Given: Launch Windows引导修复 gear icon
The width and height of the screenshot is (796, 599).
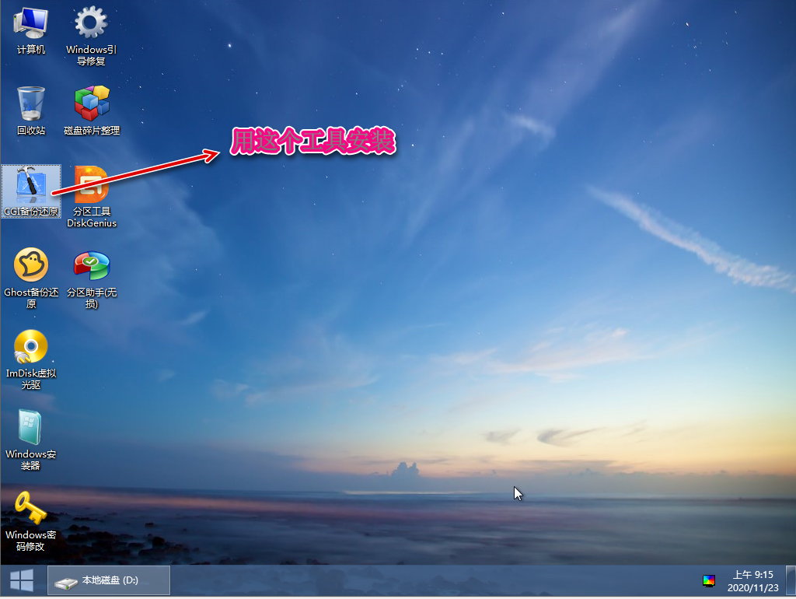Looking at the screenshot, I should click(91, 24).
